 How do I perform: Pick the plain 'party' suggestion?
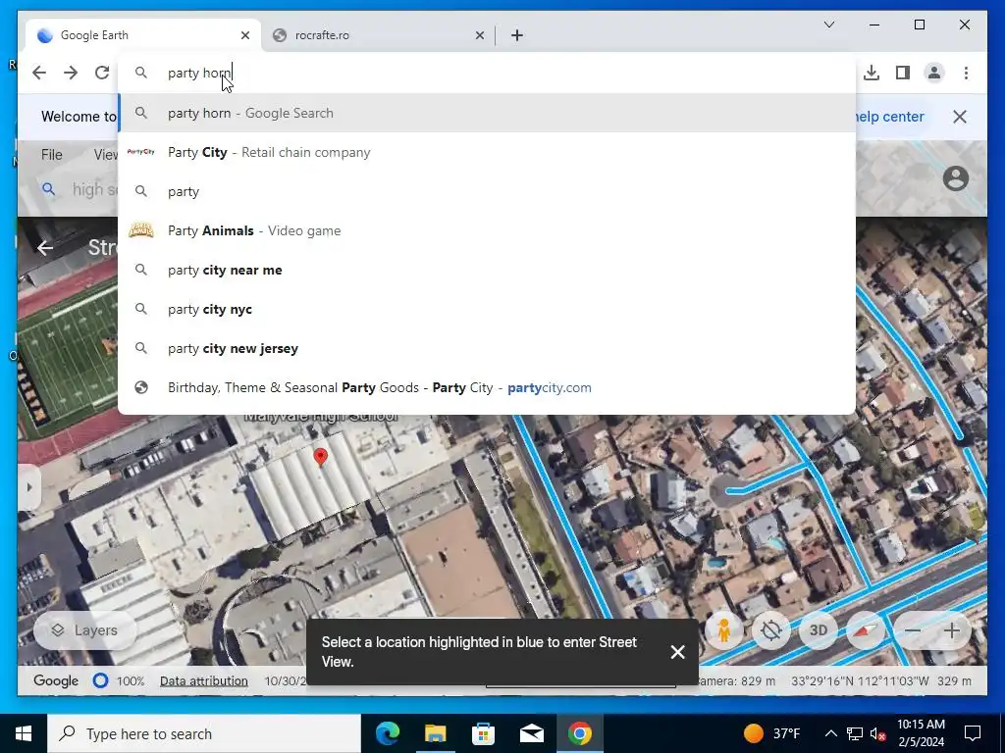click(487, 191)
